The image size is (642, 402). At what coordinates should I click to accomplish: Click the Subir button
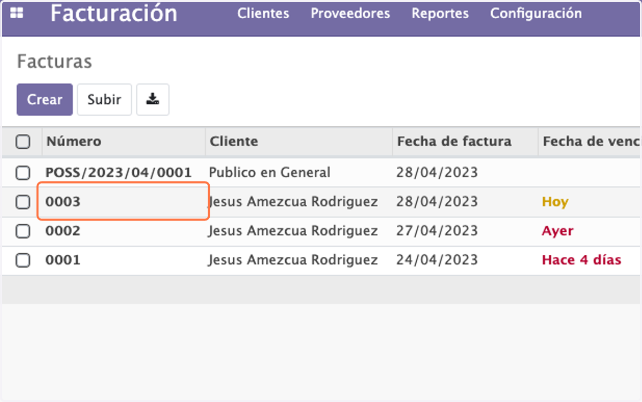pyautogui.click(x=104, y=100)
